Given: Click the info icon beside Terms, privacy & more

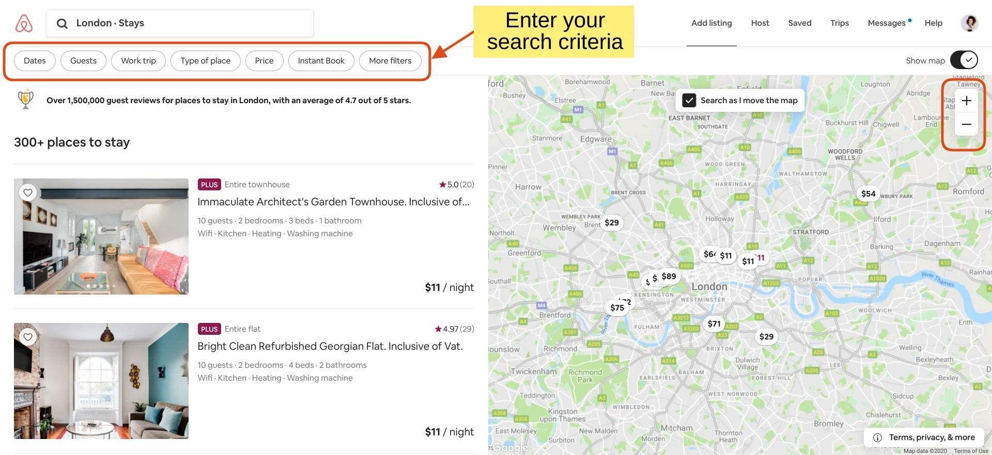Looking at the screenshot, I should click(x=877, y=437).
